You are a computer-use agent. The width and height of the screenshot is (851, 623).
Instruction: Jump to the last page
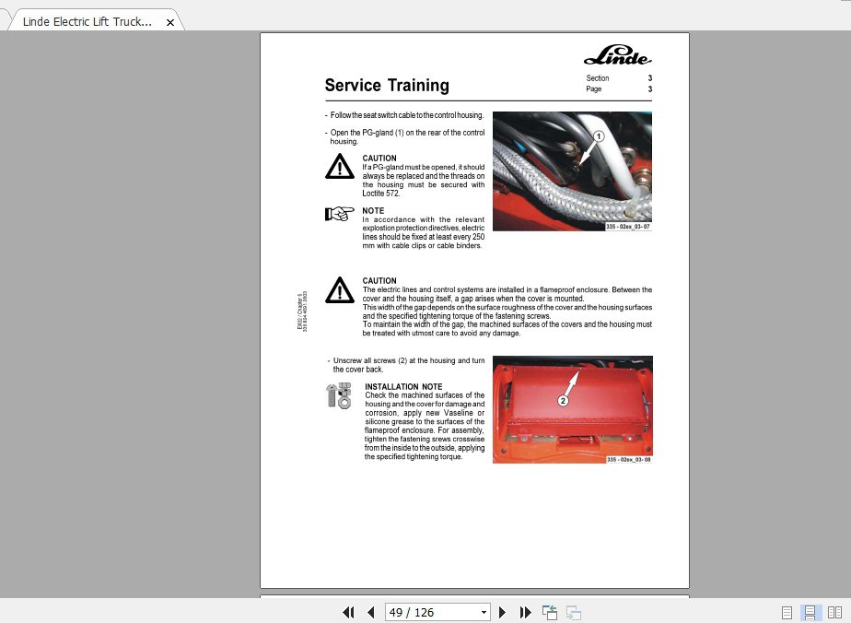[525, 613]
